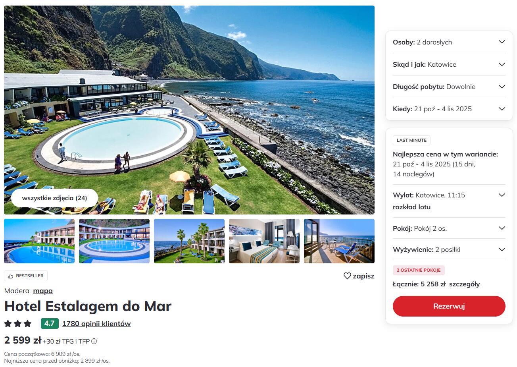Open the Wyżywienie 2 posiłki dropdown
This screenshot has width=517, height=367.
point(449,249)
